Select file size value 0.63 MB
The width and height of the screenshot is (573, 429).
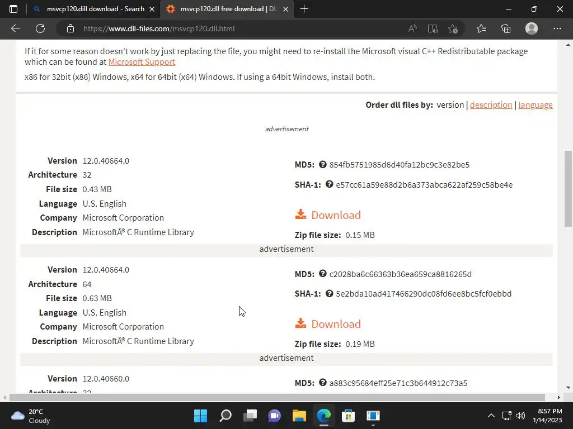point(97,298)
